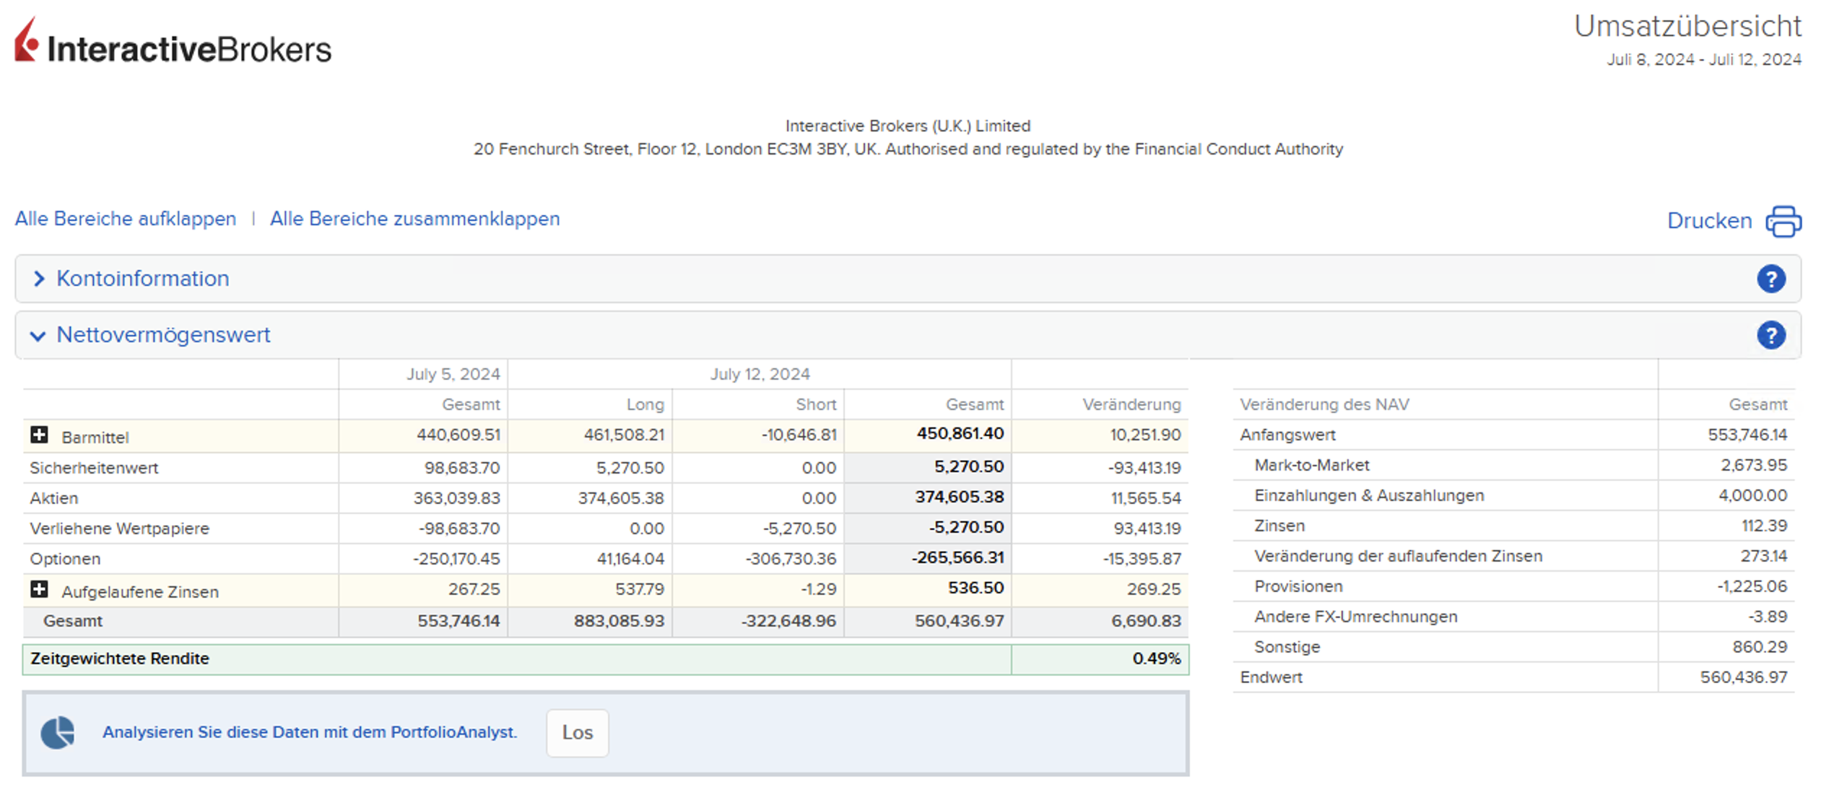1821x787 pixels.
Task: Click the InteractiveBrokers wordmark text
Action: 189,49
